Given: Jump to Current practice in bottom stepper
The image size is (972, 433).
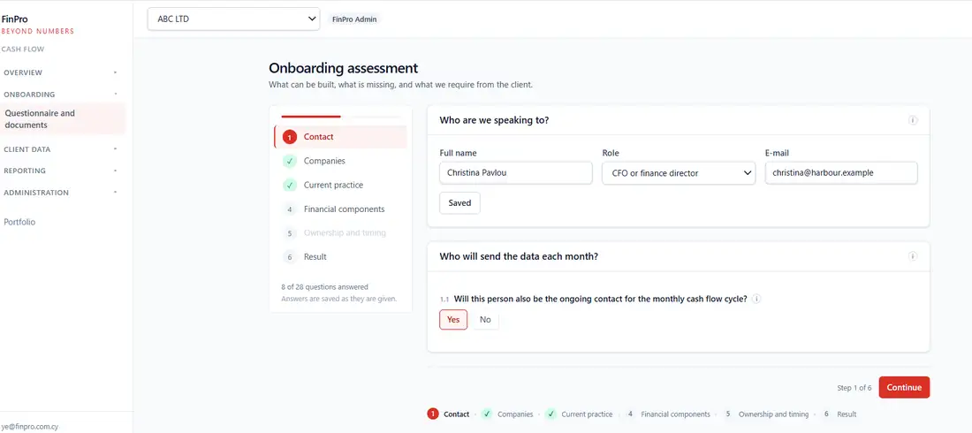Looking at the screenshot, I should click(579, 414).
